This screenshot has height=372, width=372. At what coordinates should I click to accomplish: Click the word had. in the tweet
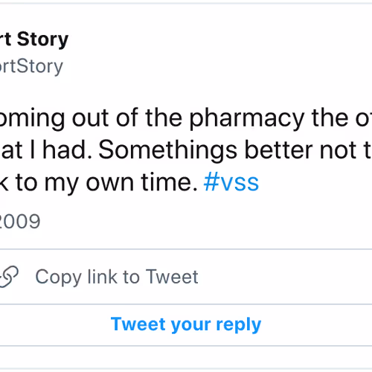click(68, 150)
